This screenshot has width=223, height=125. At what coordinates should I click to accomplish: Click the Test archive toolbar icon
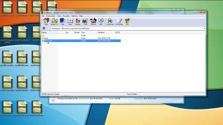62,22
